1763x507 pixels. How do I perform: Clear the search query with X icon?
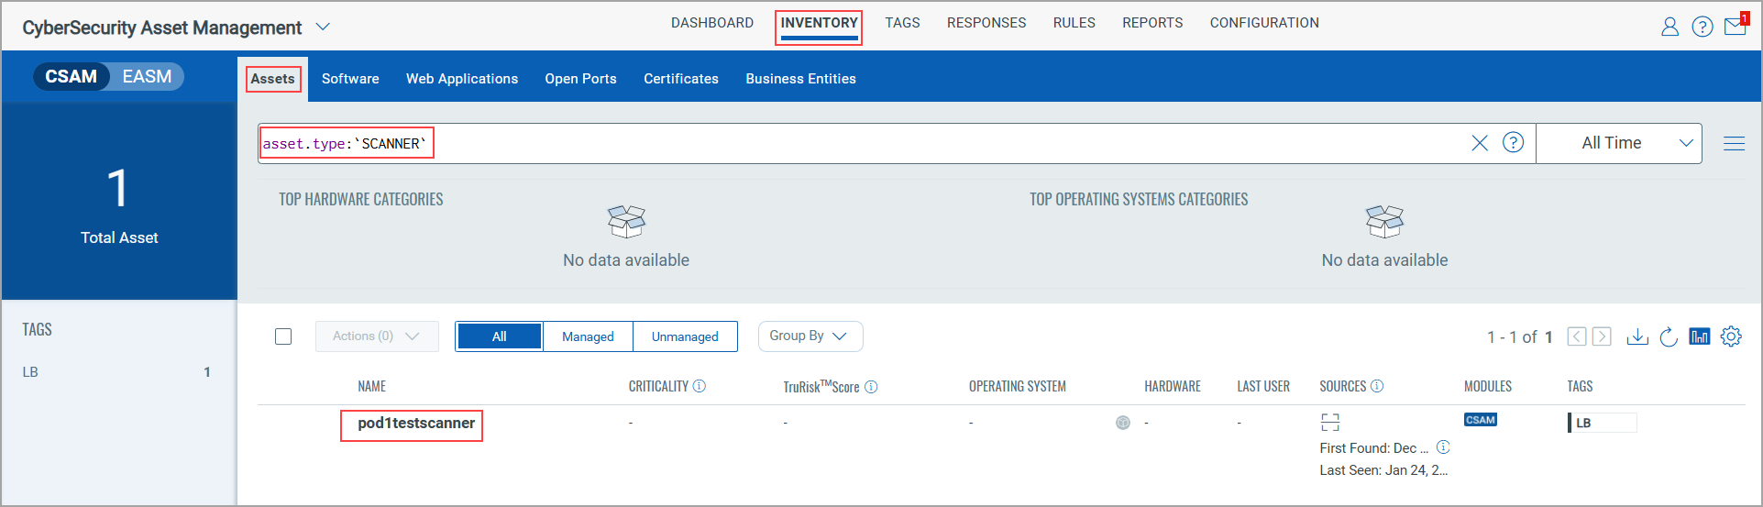(1480, 143)
